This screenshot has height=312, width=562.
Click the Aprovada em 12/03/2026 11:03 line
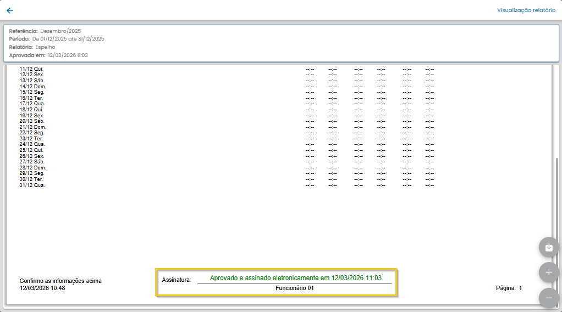coord(48,55)
